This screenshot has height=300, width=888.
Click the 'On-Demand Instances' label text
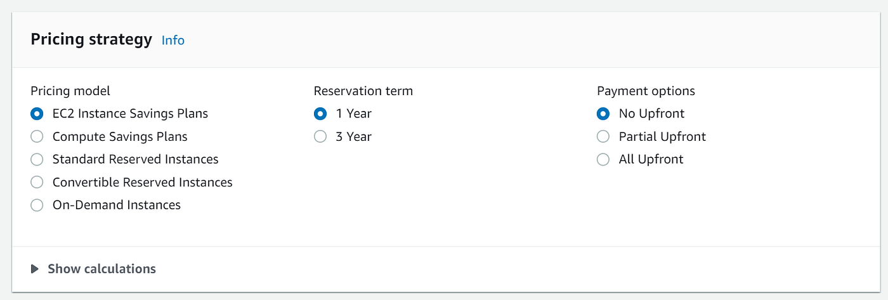tap(117, 205)
